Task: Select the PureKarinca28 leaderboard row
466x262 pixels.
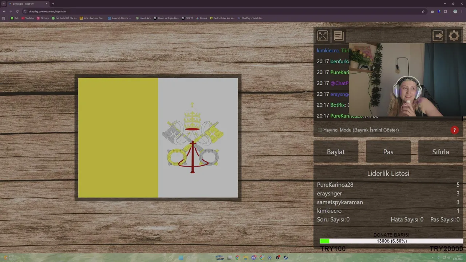Action: pos(388,184)
